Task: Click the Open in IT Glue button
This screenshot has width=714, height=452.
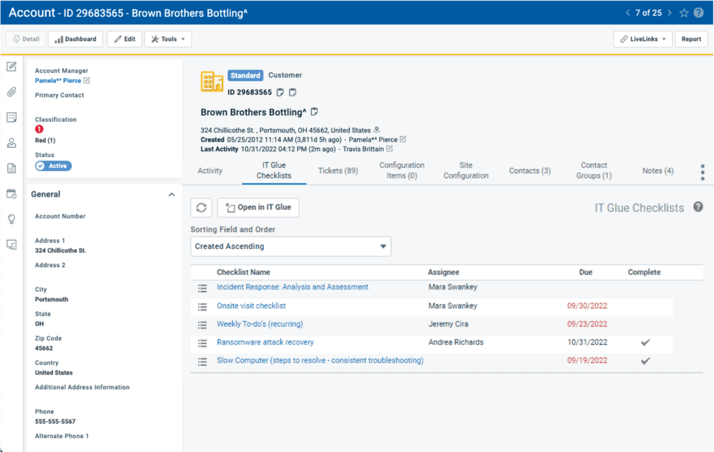Action: [258, 207]
